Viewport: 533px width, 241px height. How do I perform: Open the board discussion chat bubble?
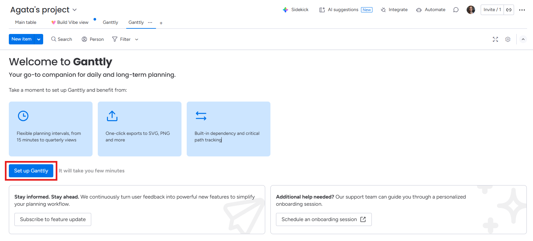[x=456, y=10]
